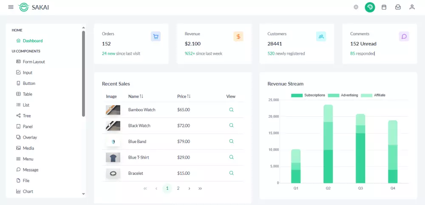
Task: Go to previous page of Recent Sales
Action: pos(156,188)
